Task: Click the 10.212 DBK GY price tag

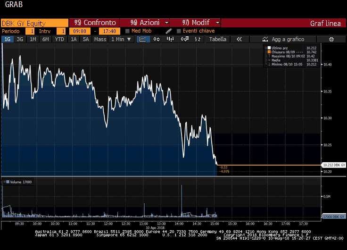Action: pos(333,165)
